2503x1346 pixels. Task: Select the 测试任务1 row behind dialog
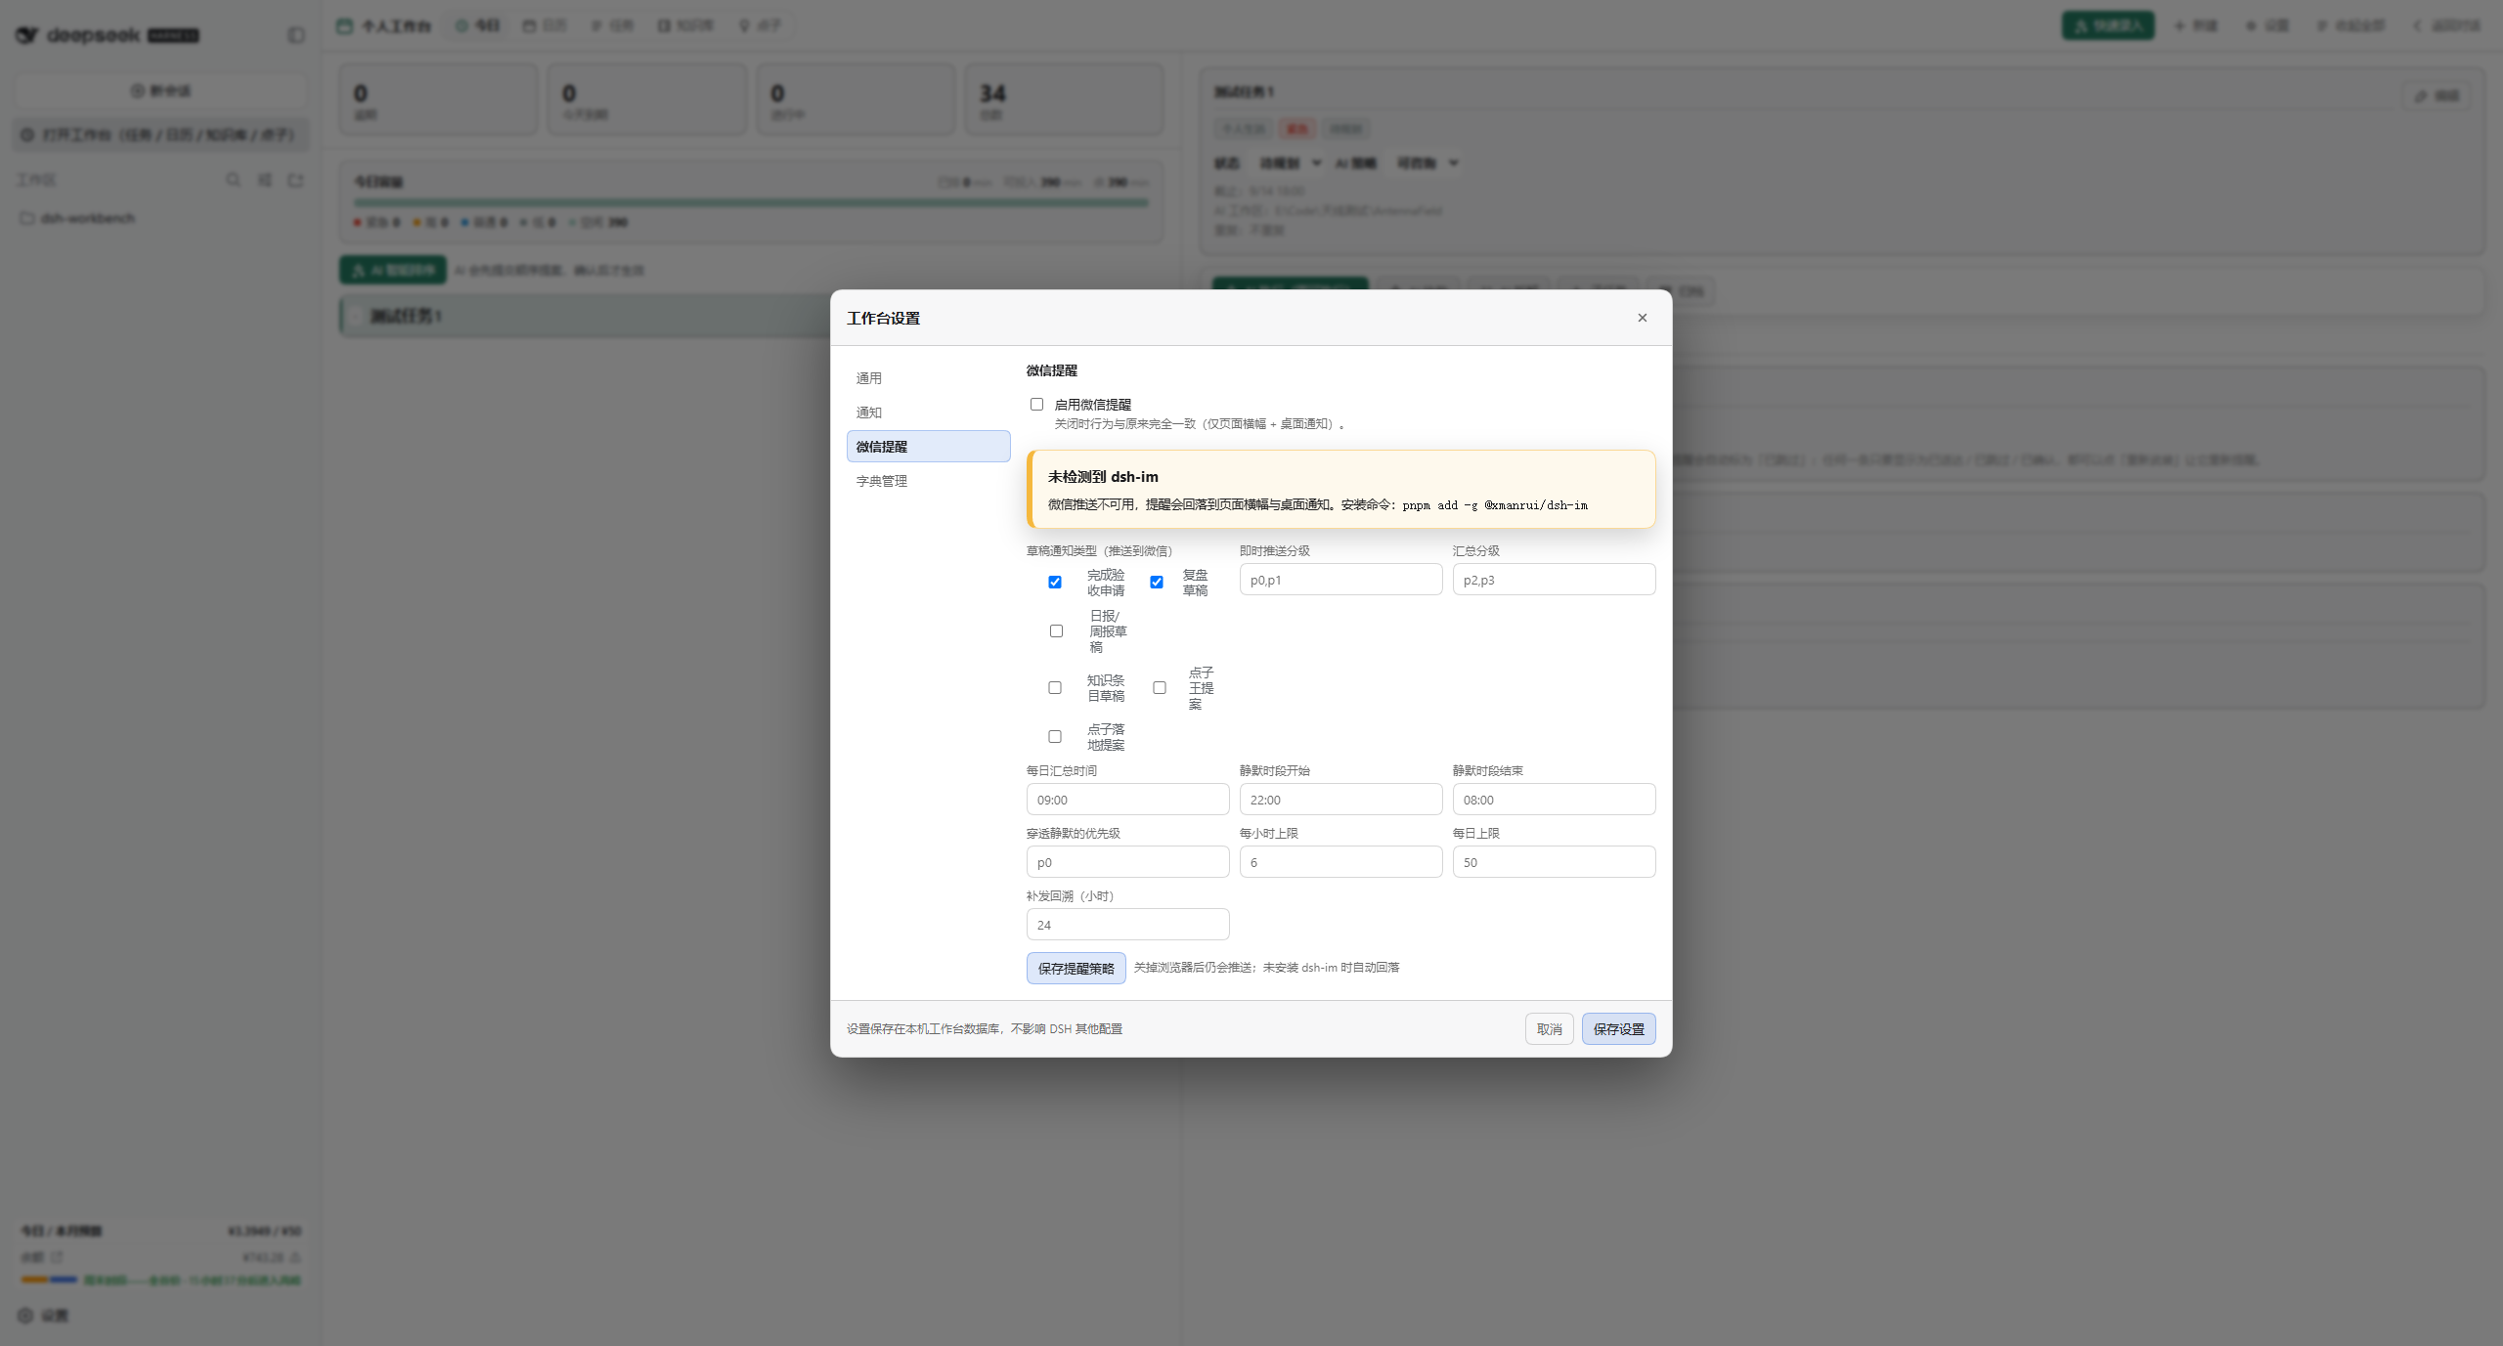pos(585,316)
